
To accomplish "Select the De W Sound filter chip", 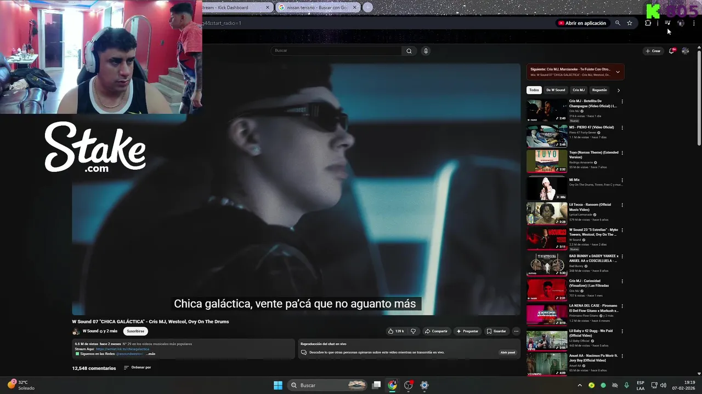I will point(556,90).
